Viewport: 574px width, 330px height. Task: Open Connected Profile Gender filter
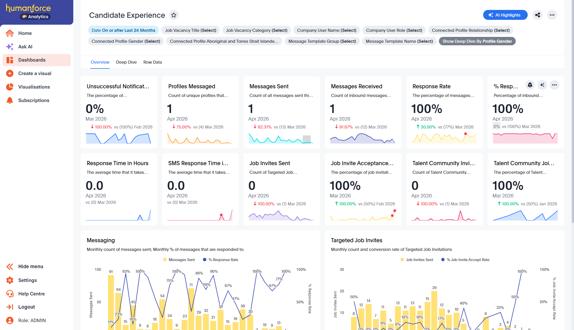pos(126,41)
